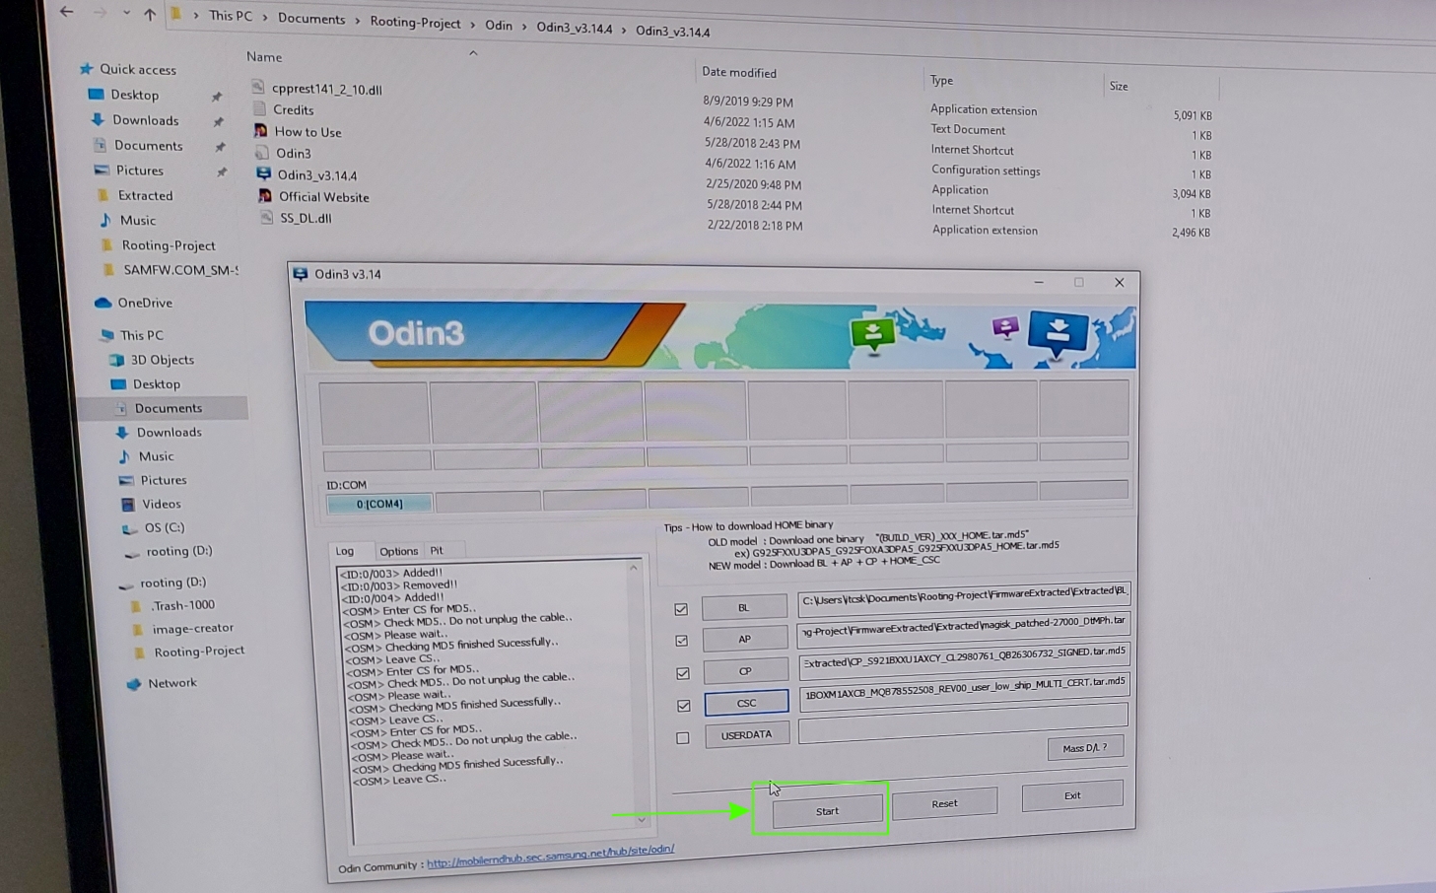Switch to the Options tab
Viewport: 1436px width, 893px height.
pyautogui.click(x=399, y=551)
